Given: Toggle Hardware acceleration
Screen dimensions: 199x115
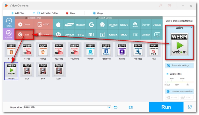Looking at the screenshot, I should click(179, 91).
